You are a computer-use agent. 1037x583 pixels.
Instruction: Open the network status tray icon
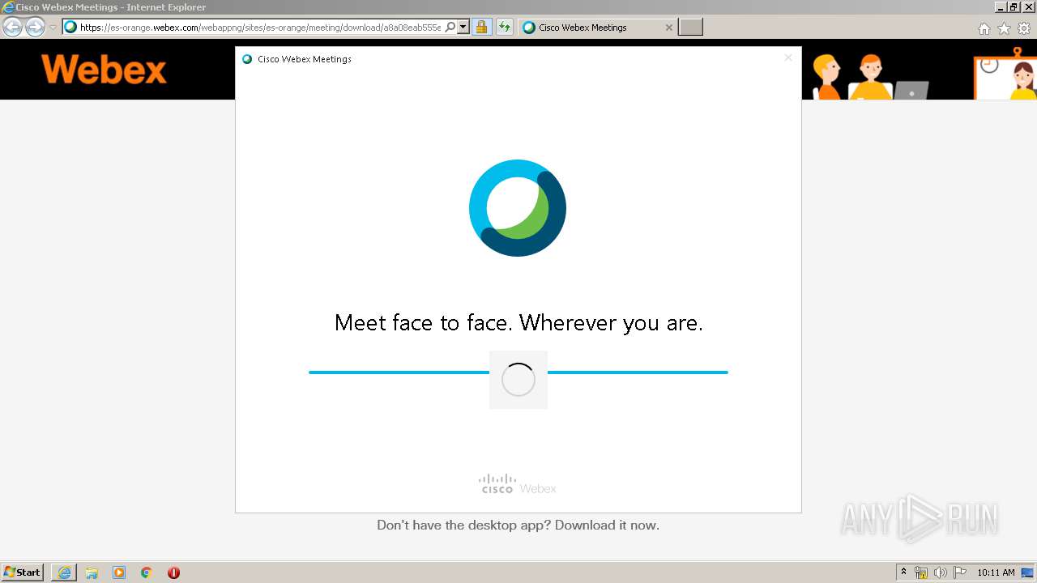(921, 572)
